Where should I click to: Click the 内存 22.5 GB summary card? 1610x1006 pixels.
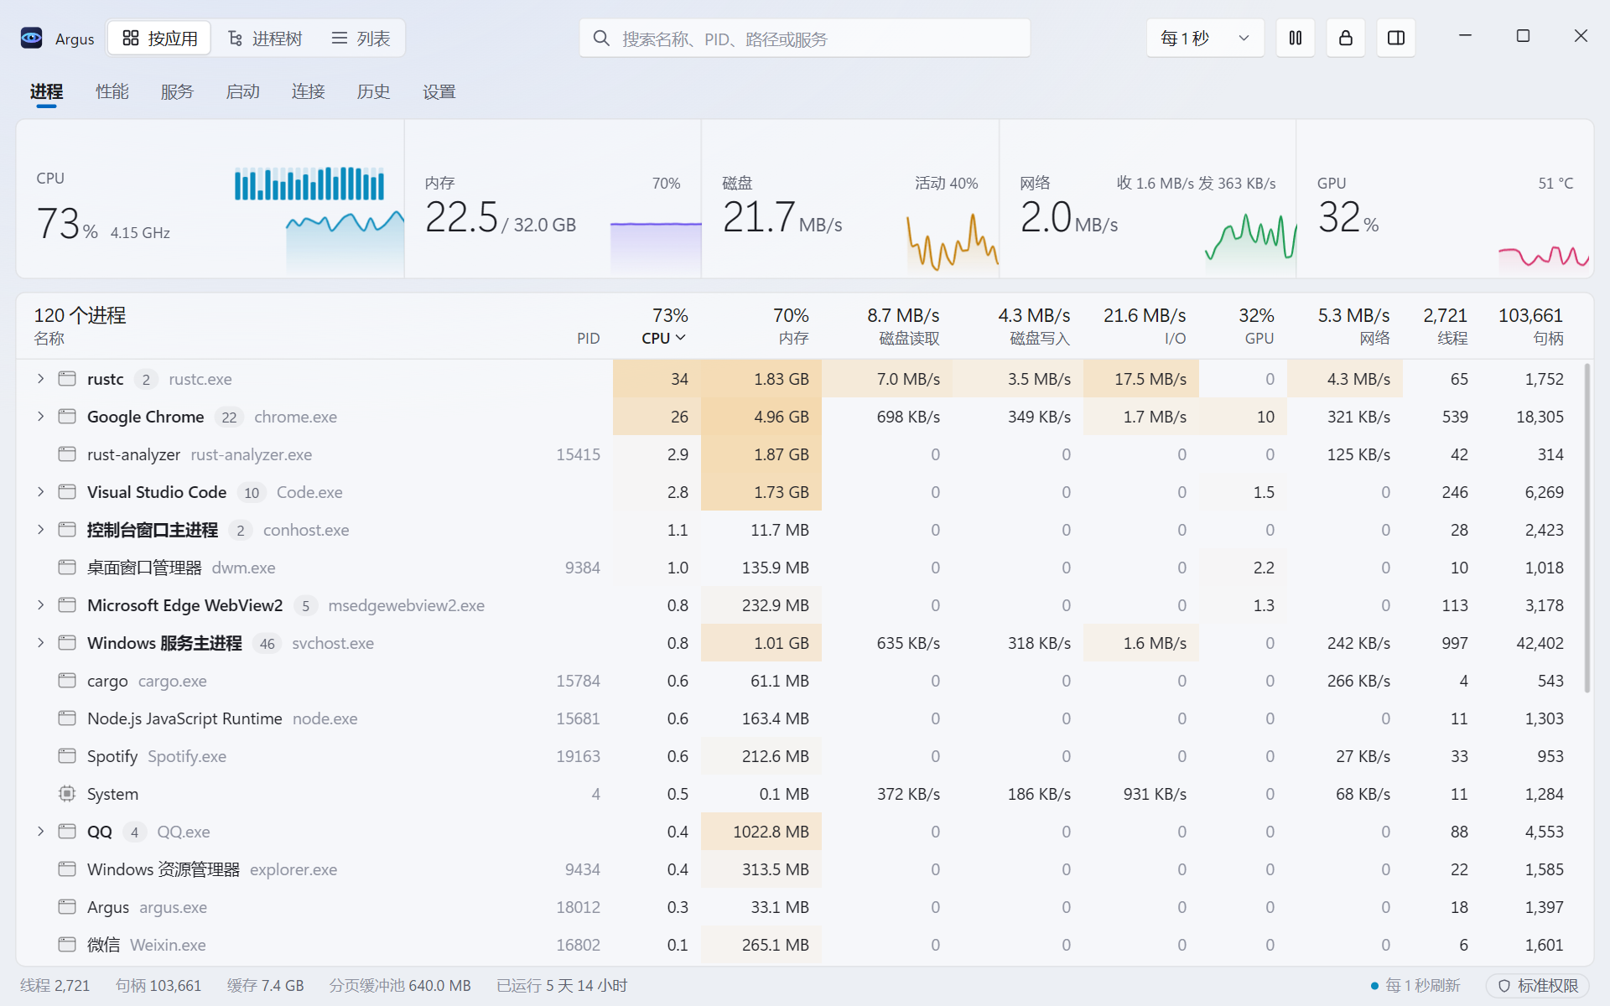coord(553,199)
